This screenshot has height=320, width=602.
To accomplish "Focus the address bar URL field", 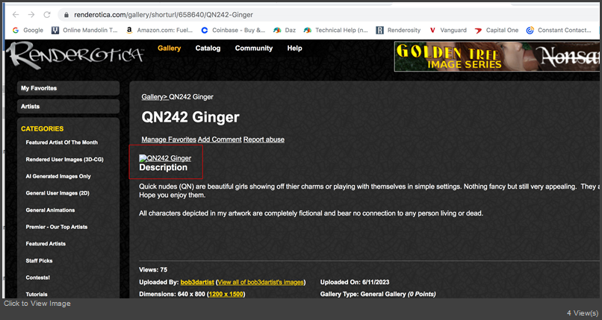I will tap(164, 15).
